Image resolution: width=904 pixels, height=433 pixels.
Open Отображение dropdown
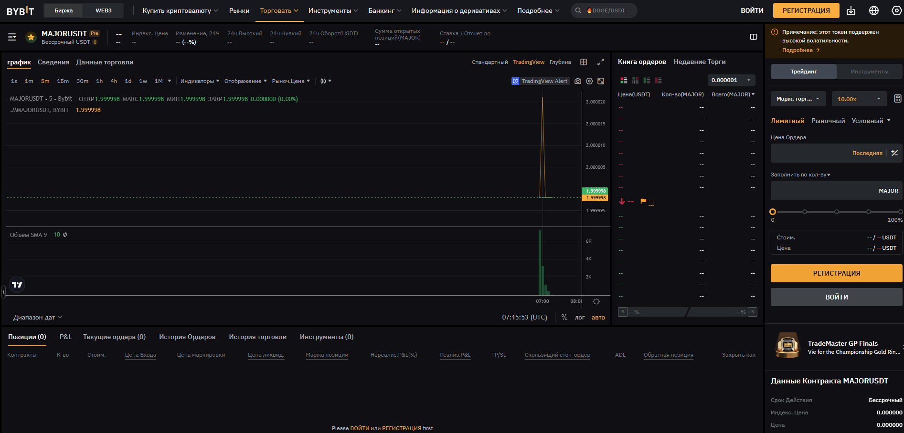click(x=245, y=81)
